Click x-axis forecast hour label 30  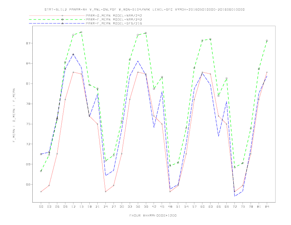122,207
